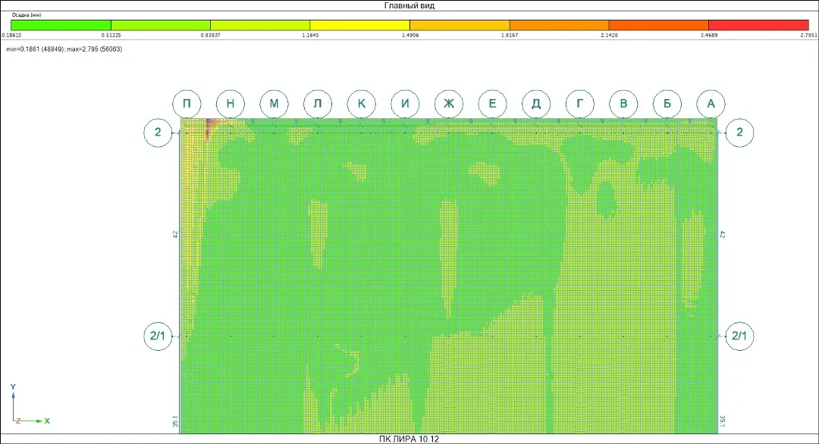Screen dimensions: 819x444
Task: Click the legend value 2.1428
Action: tap(609, 35)
